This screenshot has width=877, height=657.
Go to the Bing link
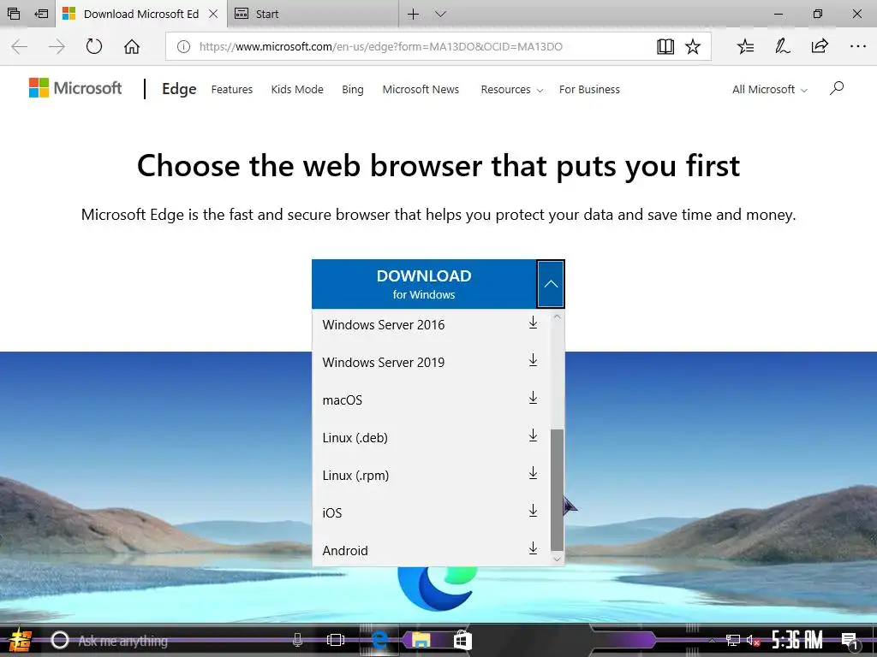[352, 89]
